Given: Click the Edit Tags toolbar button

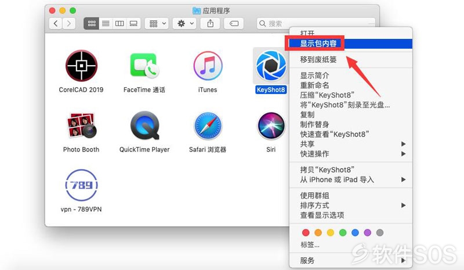Looking at the screenshot, I should (x=234, y=23).
